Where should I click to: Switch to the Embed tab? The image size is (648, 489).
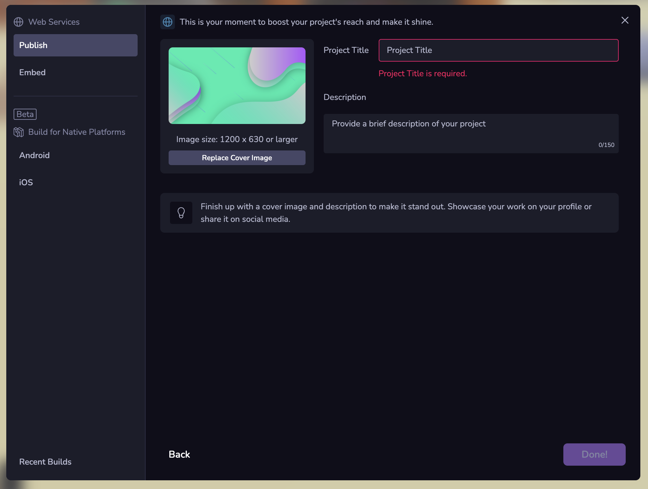coord(32,72)
